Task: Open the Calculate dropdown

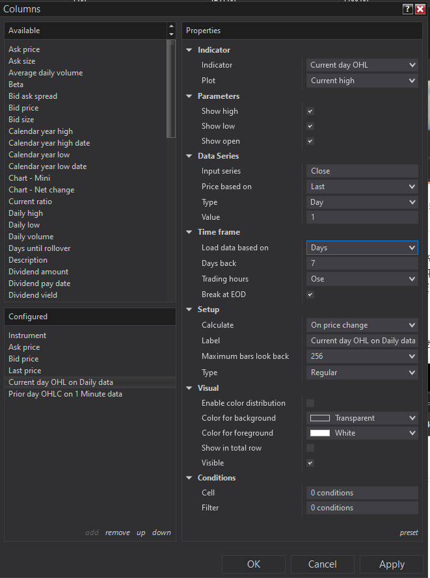Action: (362, 325)
